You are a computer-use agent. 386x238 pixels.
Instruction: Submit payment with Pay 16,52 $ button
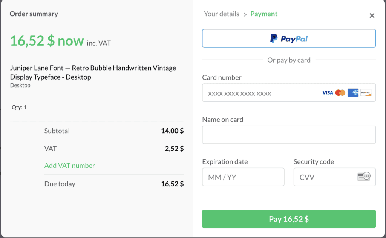coord(289,219)
